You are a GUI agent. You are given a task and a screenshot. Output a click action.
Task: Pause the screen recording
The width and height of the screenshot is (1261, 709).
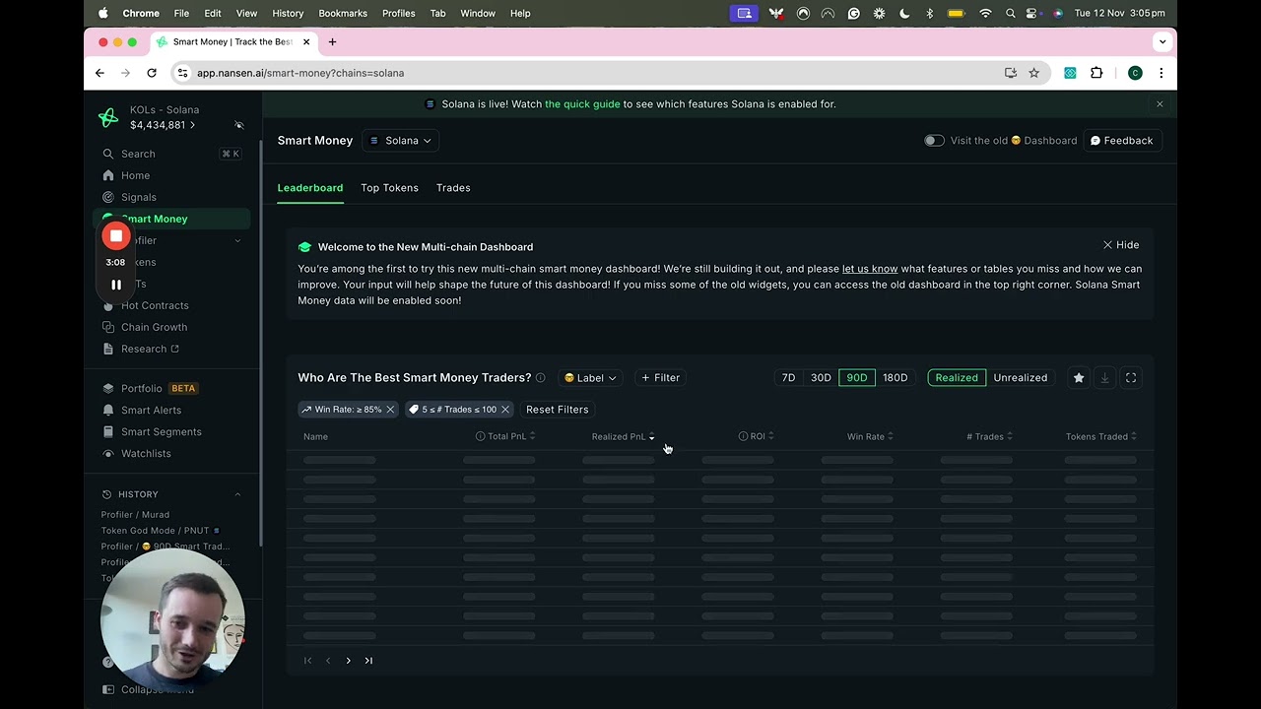[116, 285]
